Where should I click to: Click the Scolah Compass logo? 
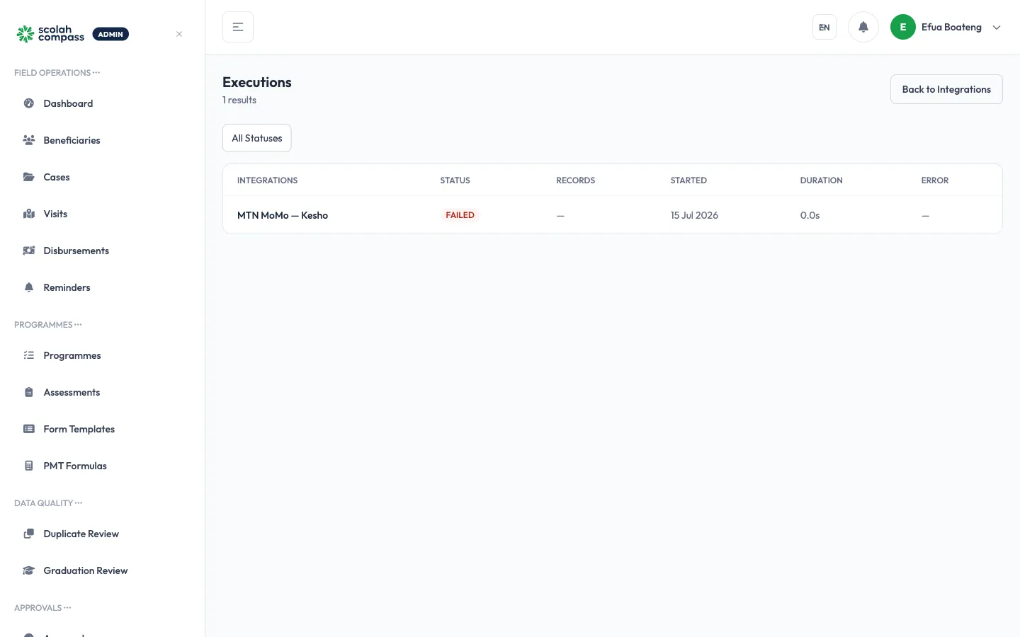(x=50, y=34)
